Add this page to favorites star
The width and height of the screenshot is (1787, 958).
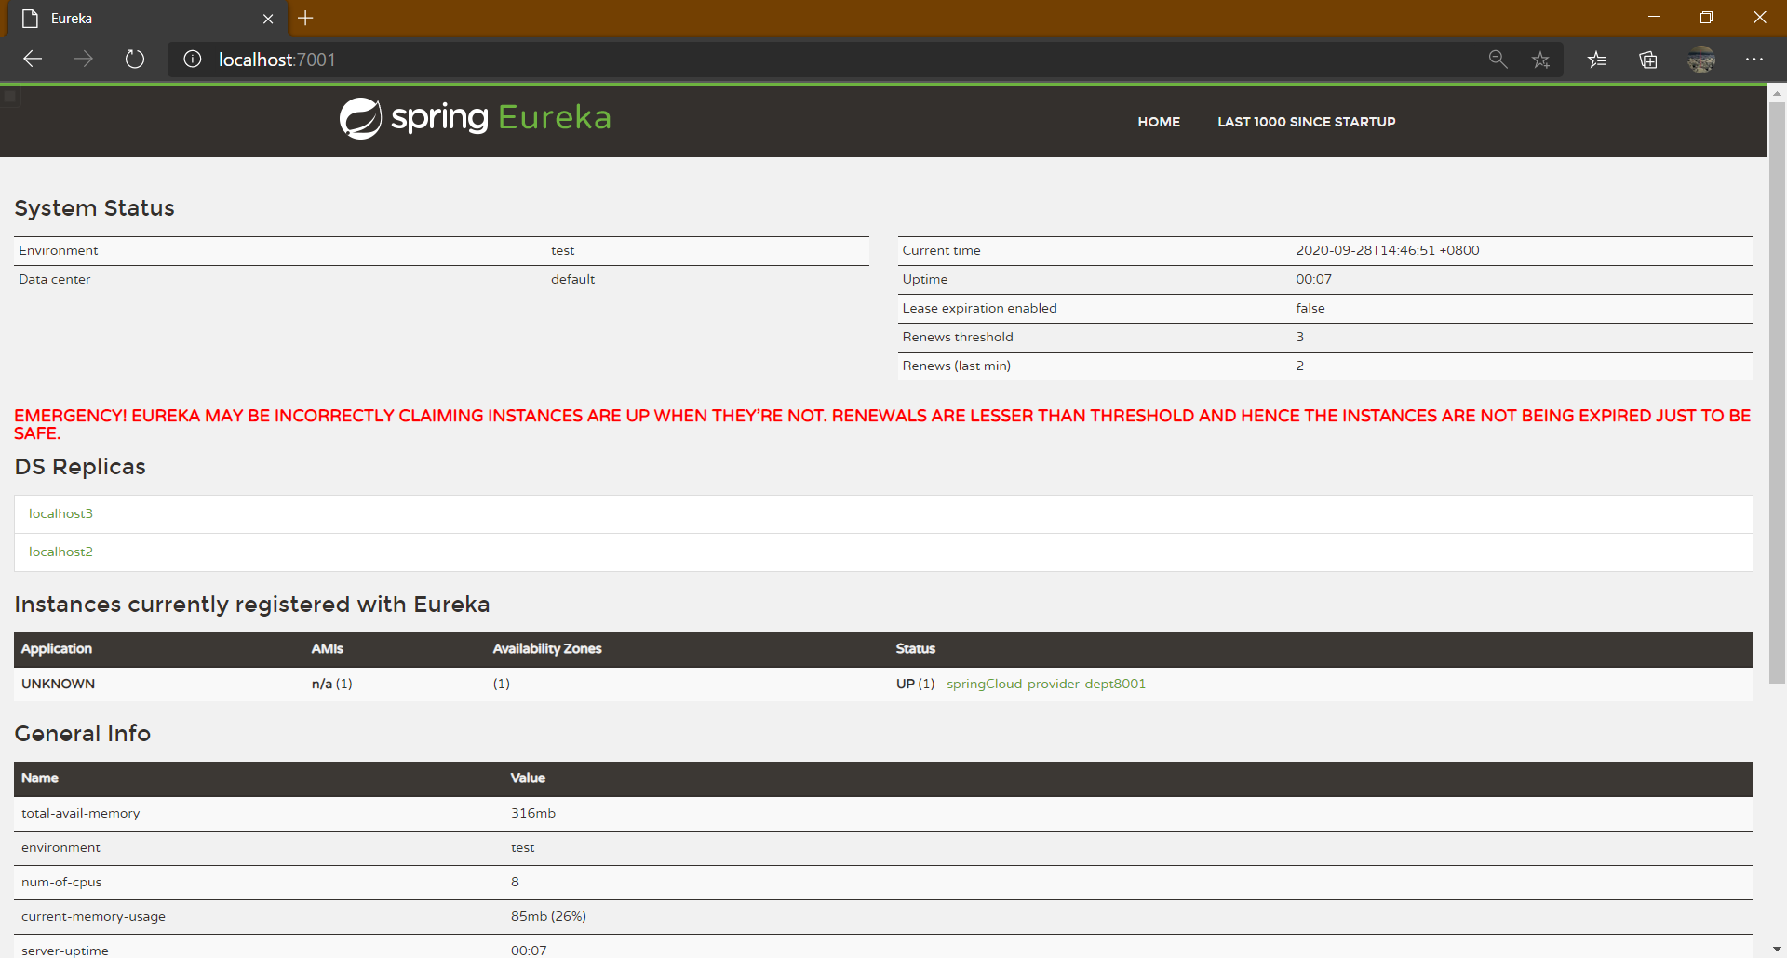click(x=1541, y=60)
